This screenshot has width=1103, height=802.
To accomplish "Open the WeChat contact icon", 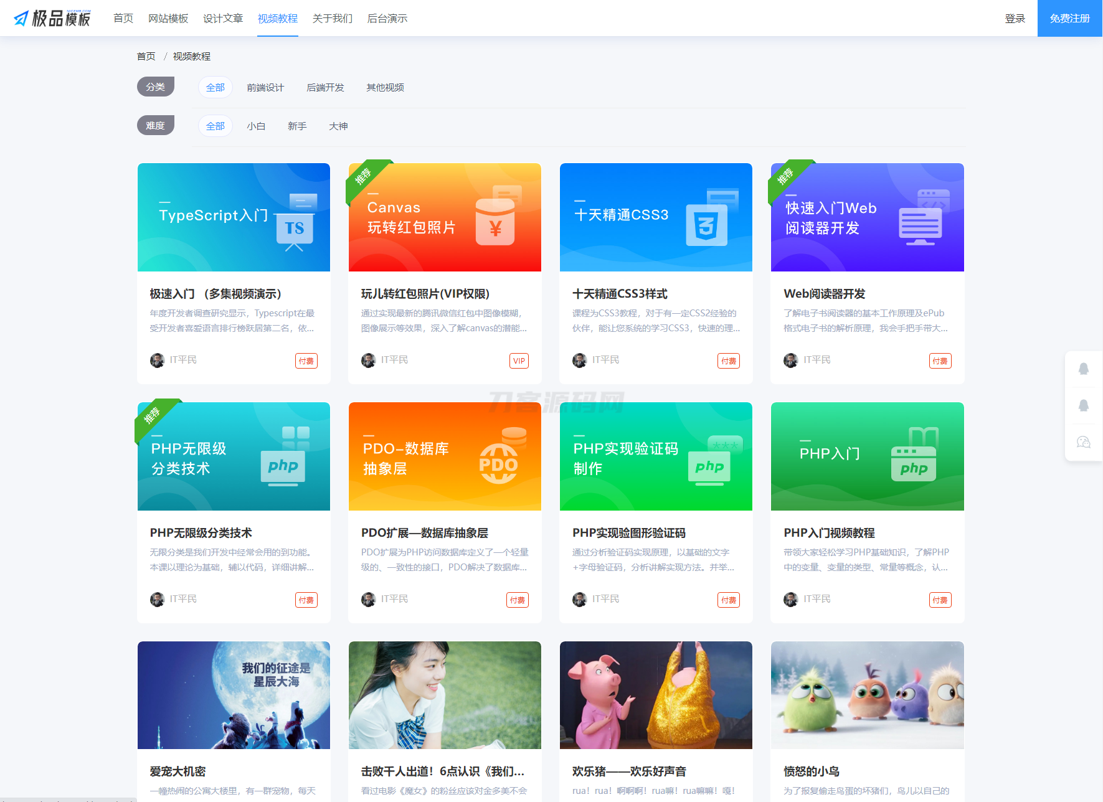I will [1084, 442].
